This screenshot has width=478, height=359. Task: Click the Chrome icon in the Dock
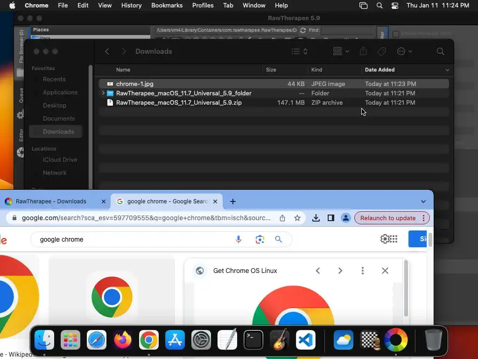tap(149, 340)
